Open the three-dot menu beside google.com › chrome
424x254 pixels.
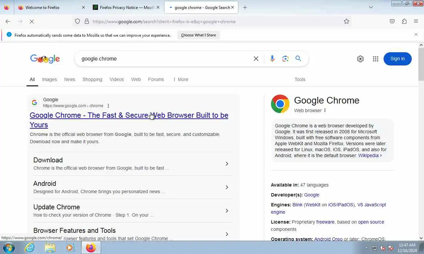point(108,106)
